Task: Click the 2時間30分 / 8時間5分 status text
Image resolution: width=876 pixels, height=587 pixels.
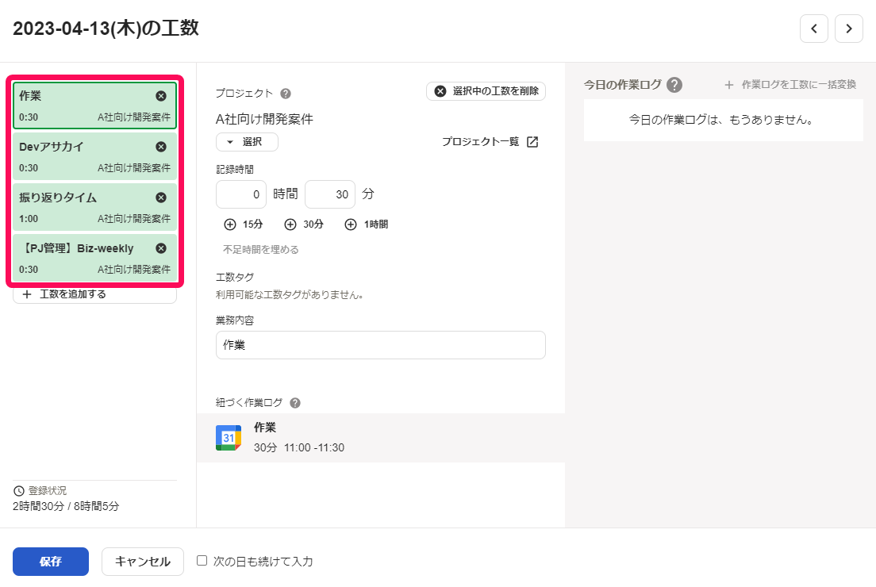Action: point(66,507)
